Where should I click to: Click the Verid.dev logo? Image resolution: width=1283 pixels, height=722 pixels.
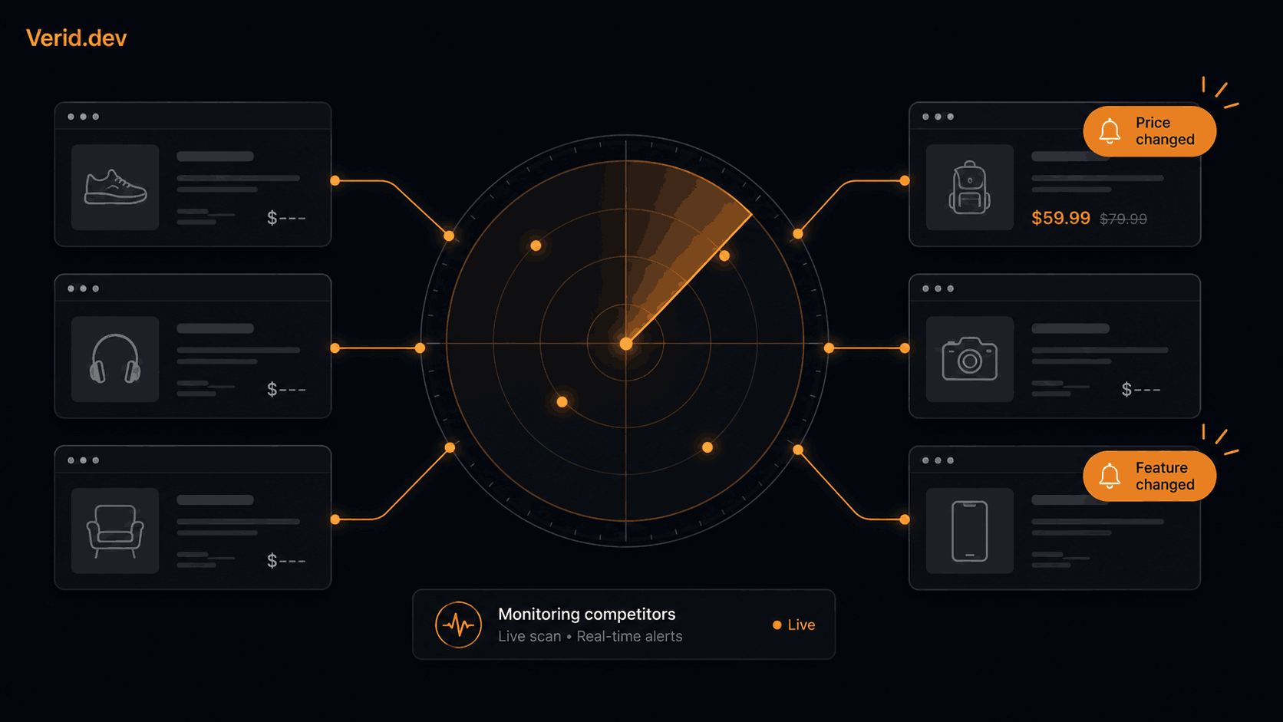click(x=76, y=38)
